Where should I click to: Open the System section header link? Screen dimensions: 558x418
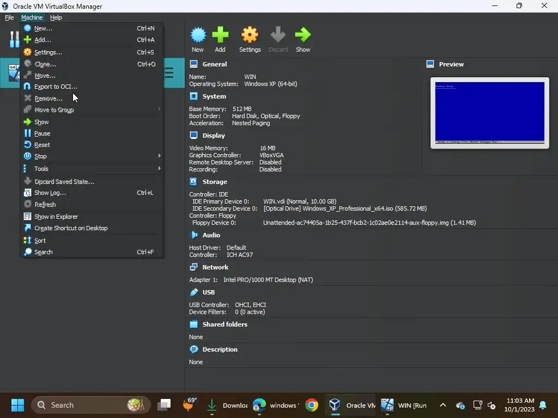coord(214,96)
